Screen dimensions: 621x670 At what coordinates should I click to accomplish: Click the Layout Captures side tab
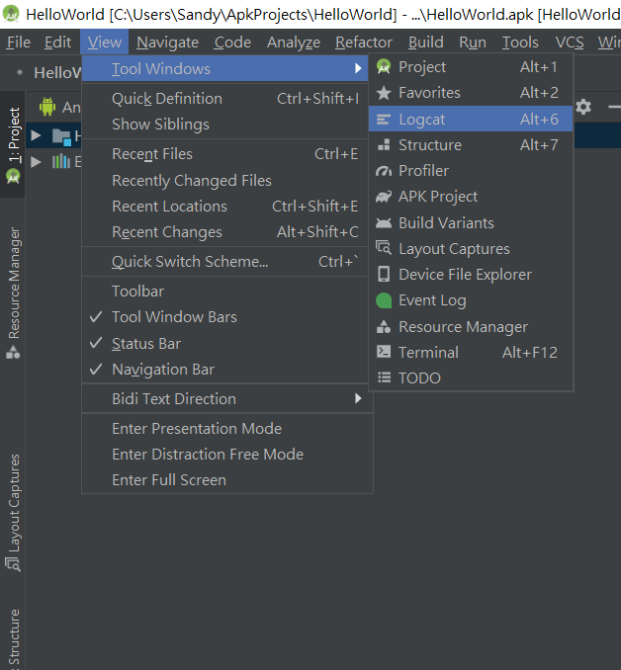click(x=13, y=512)
